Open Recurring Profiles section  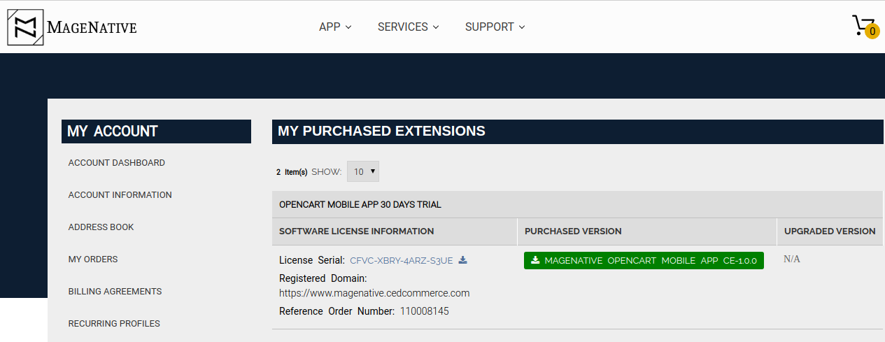114,324
